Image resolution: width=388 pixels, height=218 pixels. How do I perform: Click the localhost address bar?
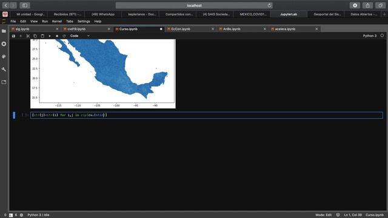pyautogui.click(x=194, y=5)
